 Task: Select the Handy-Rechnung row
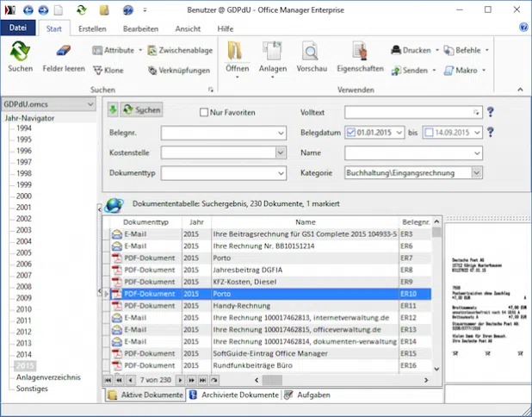pos(267,306)
